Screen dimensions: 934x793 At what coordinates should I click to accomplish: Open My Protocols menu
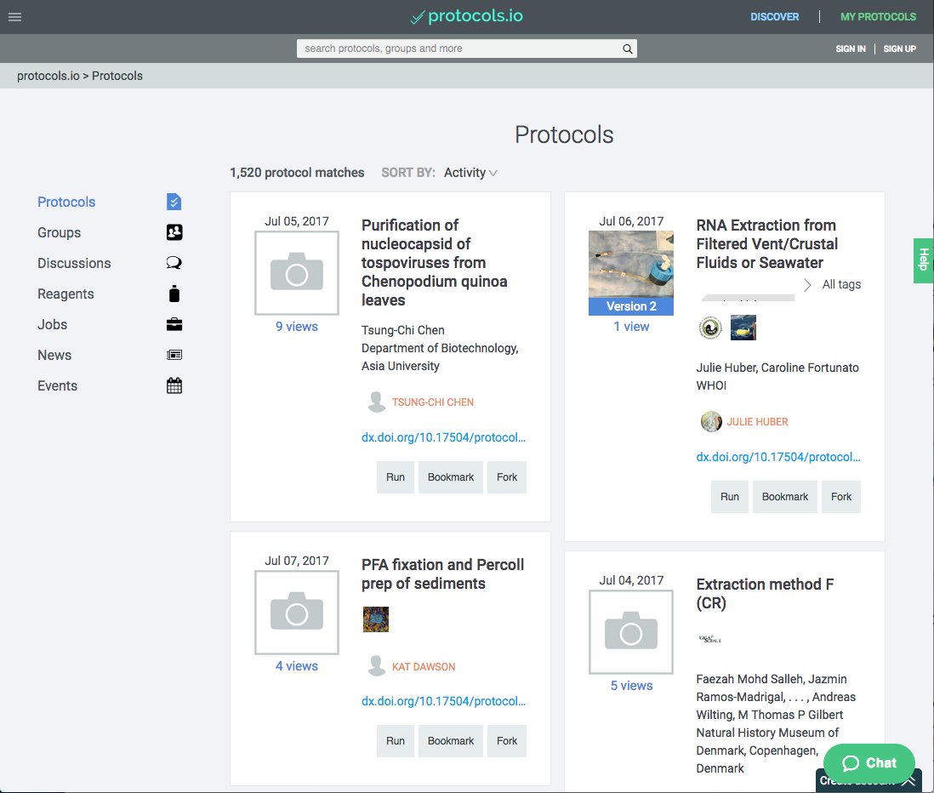[878, 17]
